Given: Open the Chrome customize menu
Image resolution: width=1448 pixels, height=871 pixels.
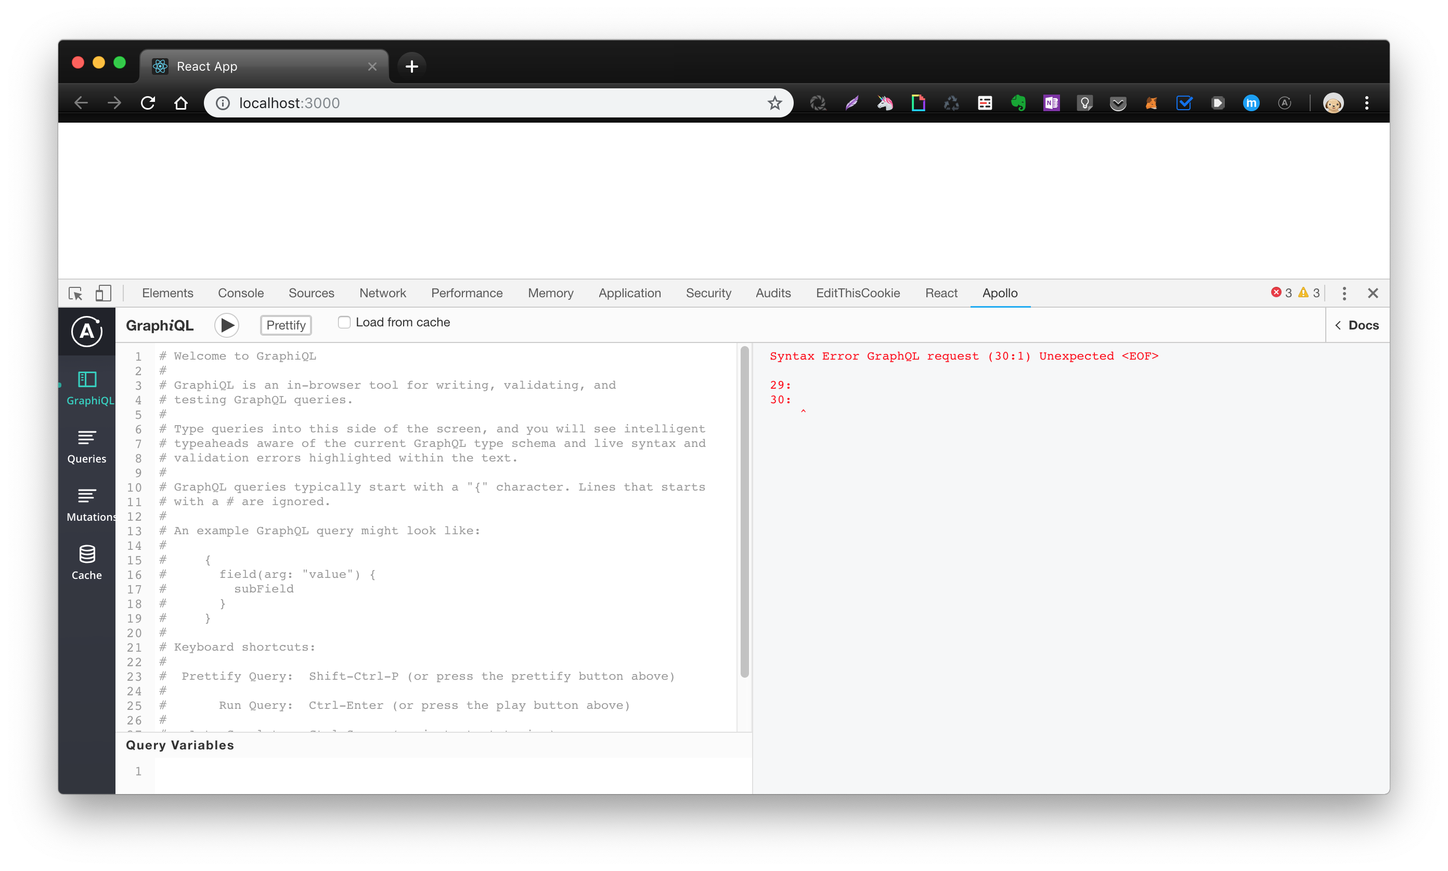Looking at the screenshot, I should 1367,103.
